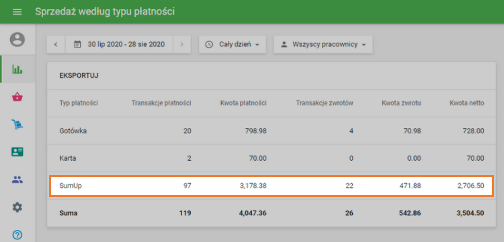Open the Employees people icon in sidebar

[17, 180]
